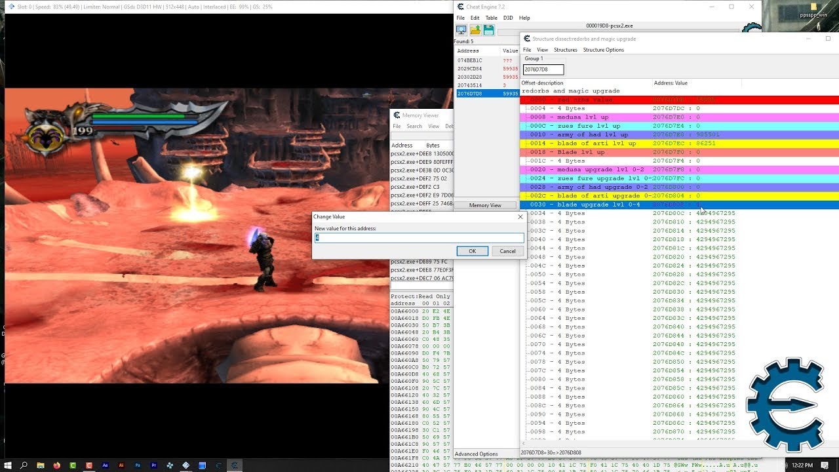The width and height of the screenshot is (839, 472).
Task: Click the Save floppy disk icon in Cheat Engine
Action: coord(489,30)
